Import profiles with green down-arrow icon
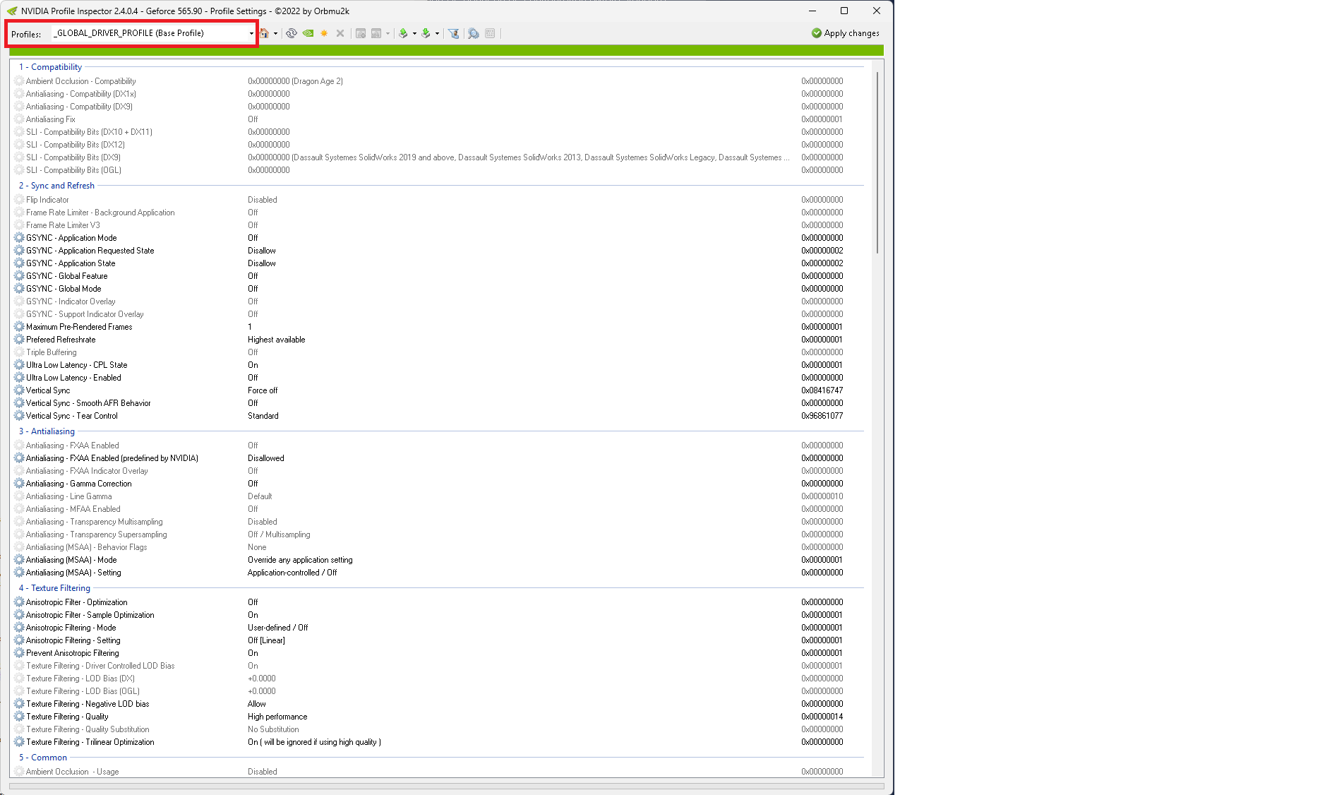Screen dimensions: 1320x795 point(425,33)
